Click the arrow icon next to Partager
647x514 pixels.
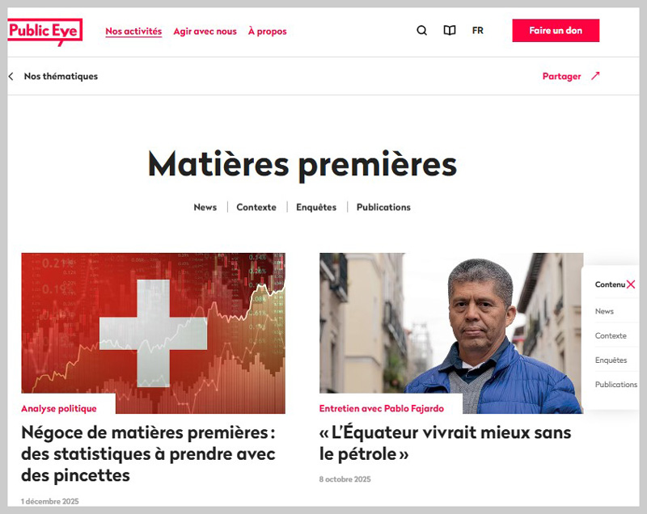pos(595,76)
